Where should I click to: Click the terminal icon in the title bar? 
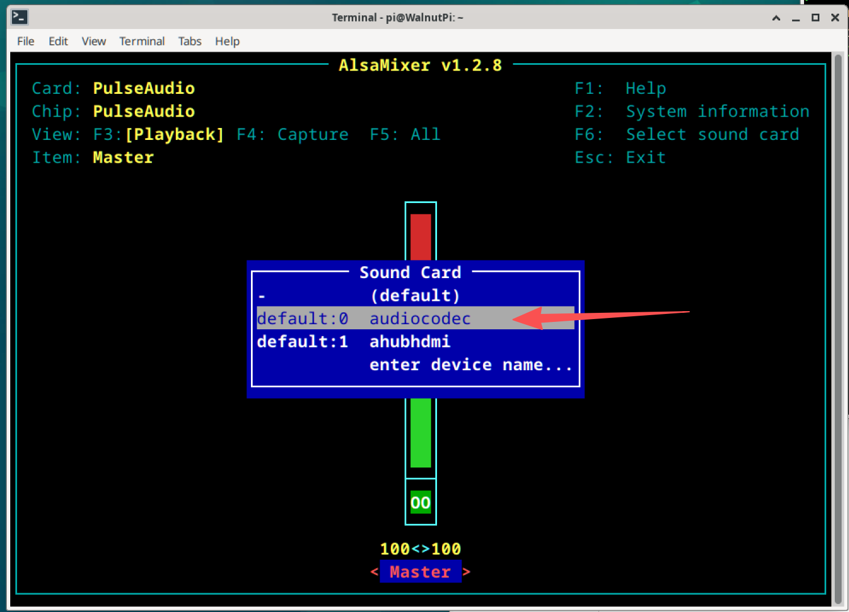point(19,17)
